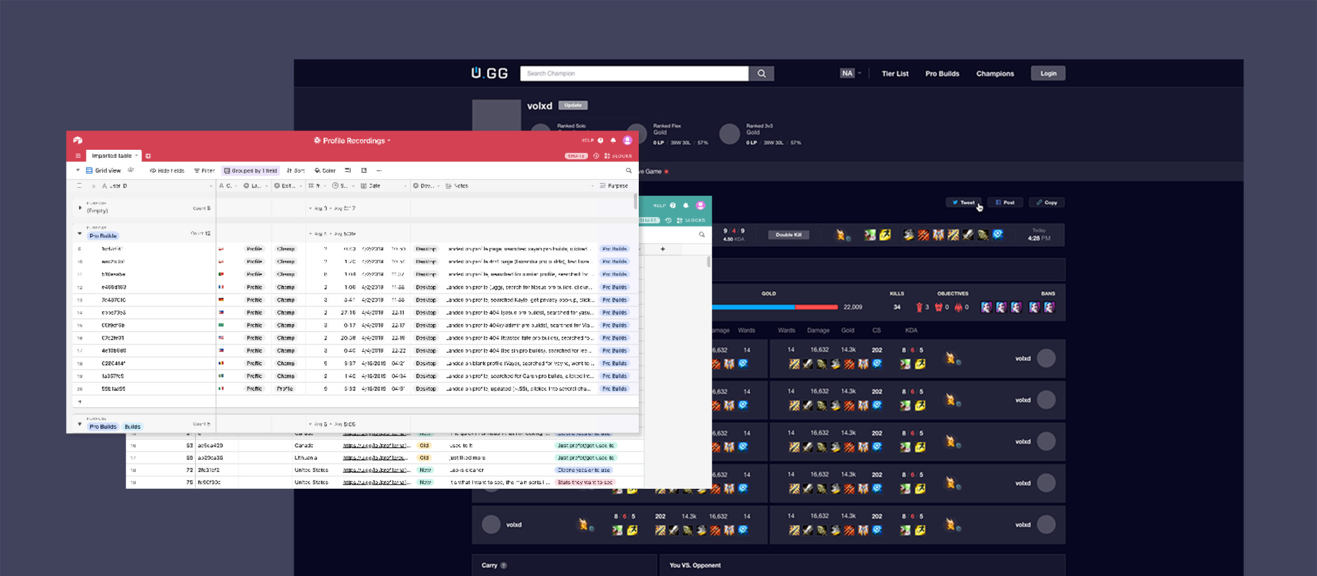Click collaborators icon beside Grid view
Image resolution: width=1317 pixels, height=576 pixels.
(131, 171)
